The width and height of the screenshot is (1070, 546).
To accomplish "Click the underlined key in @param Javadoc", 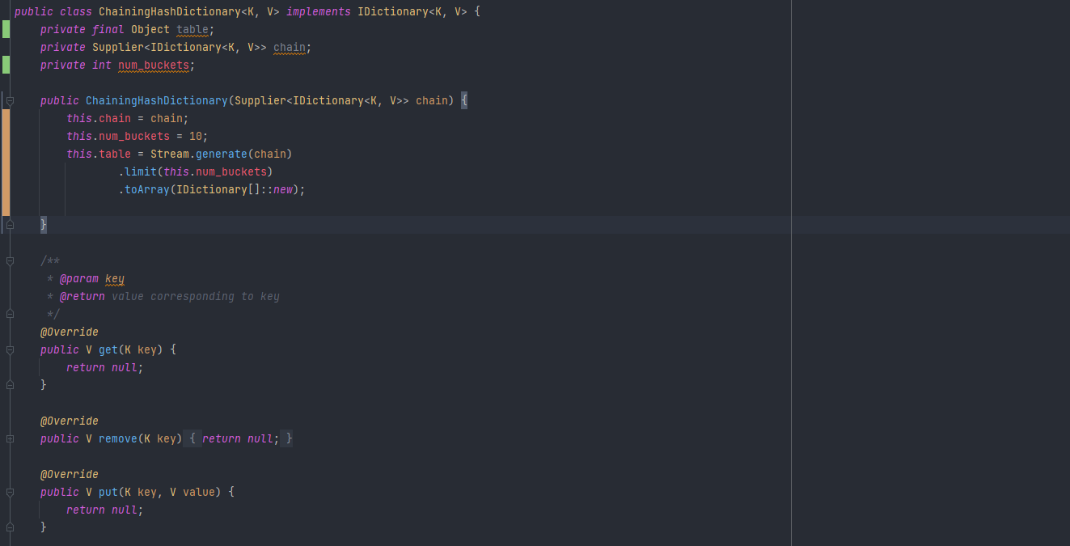I will (x=115, y=279).
